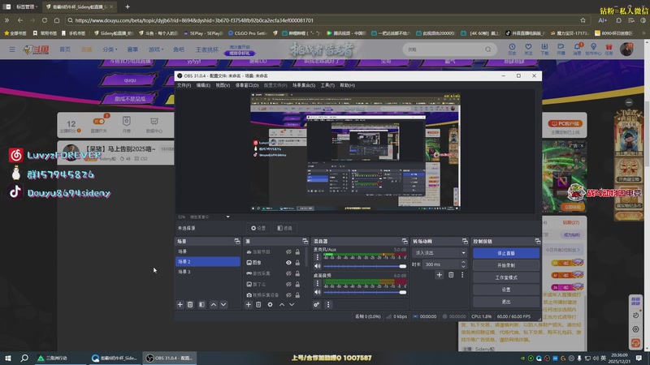Open Douyu tasks gift icon in header
This screenshot has width=650, height=365.
coord(609,49)
